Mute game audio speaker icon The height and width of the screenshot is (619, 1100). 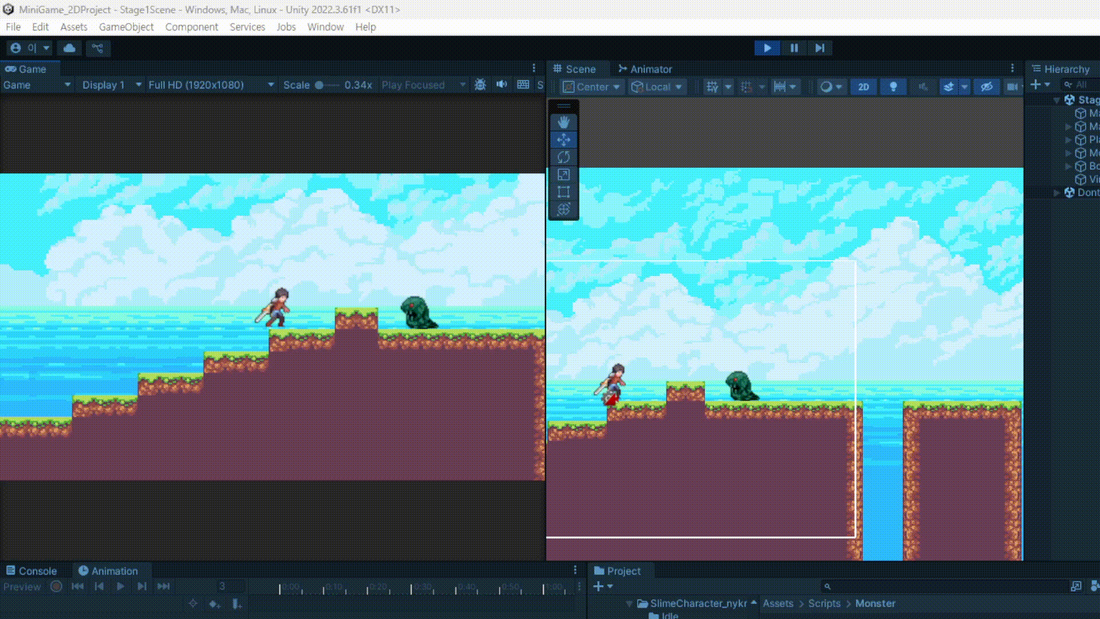point(501,85)
